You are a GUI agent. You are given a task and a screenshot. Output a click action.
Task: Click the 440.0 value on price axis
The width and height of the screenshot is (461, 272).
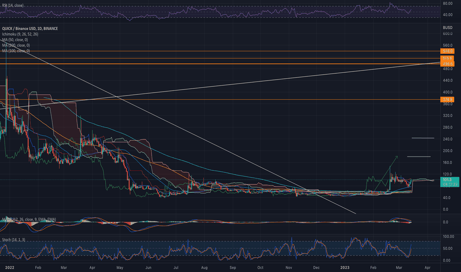point(448,80)
